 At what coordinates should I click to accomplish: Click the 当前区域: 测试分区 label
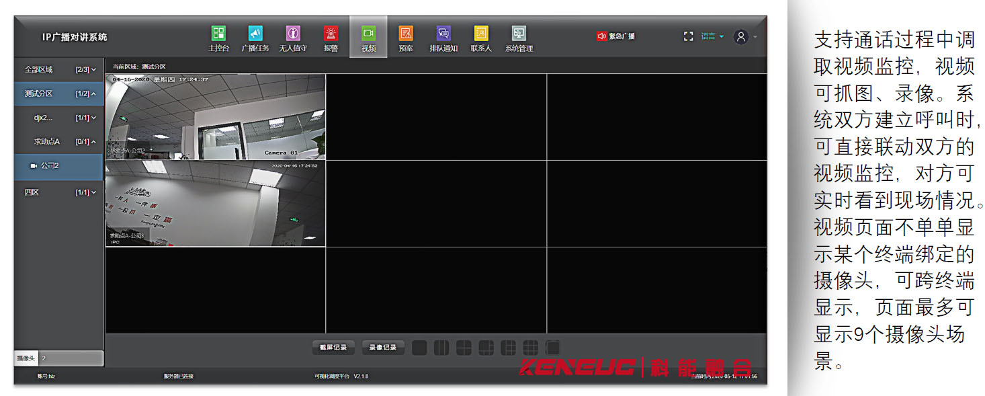(139, 67)
